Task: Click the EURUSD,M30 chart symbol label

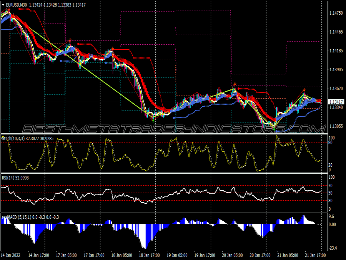Action: 17,5
